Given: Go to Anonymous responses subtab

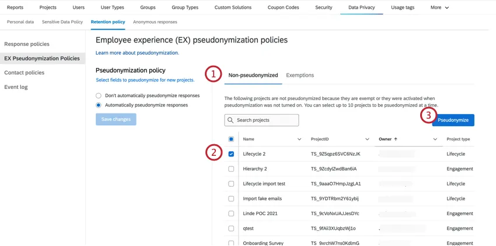Looking at the screenshot, I should pyautogui.click(x=155, y=22).
